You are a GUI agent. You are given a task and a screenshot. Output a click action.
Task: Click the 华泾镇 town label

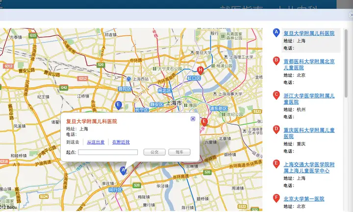(163, 186)
